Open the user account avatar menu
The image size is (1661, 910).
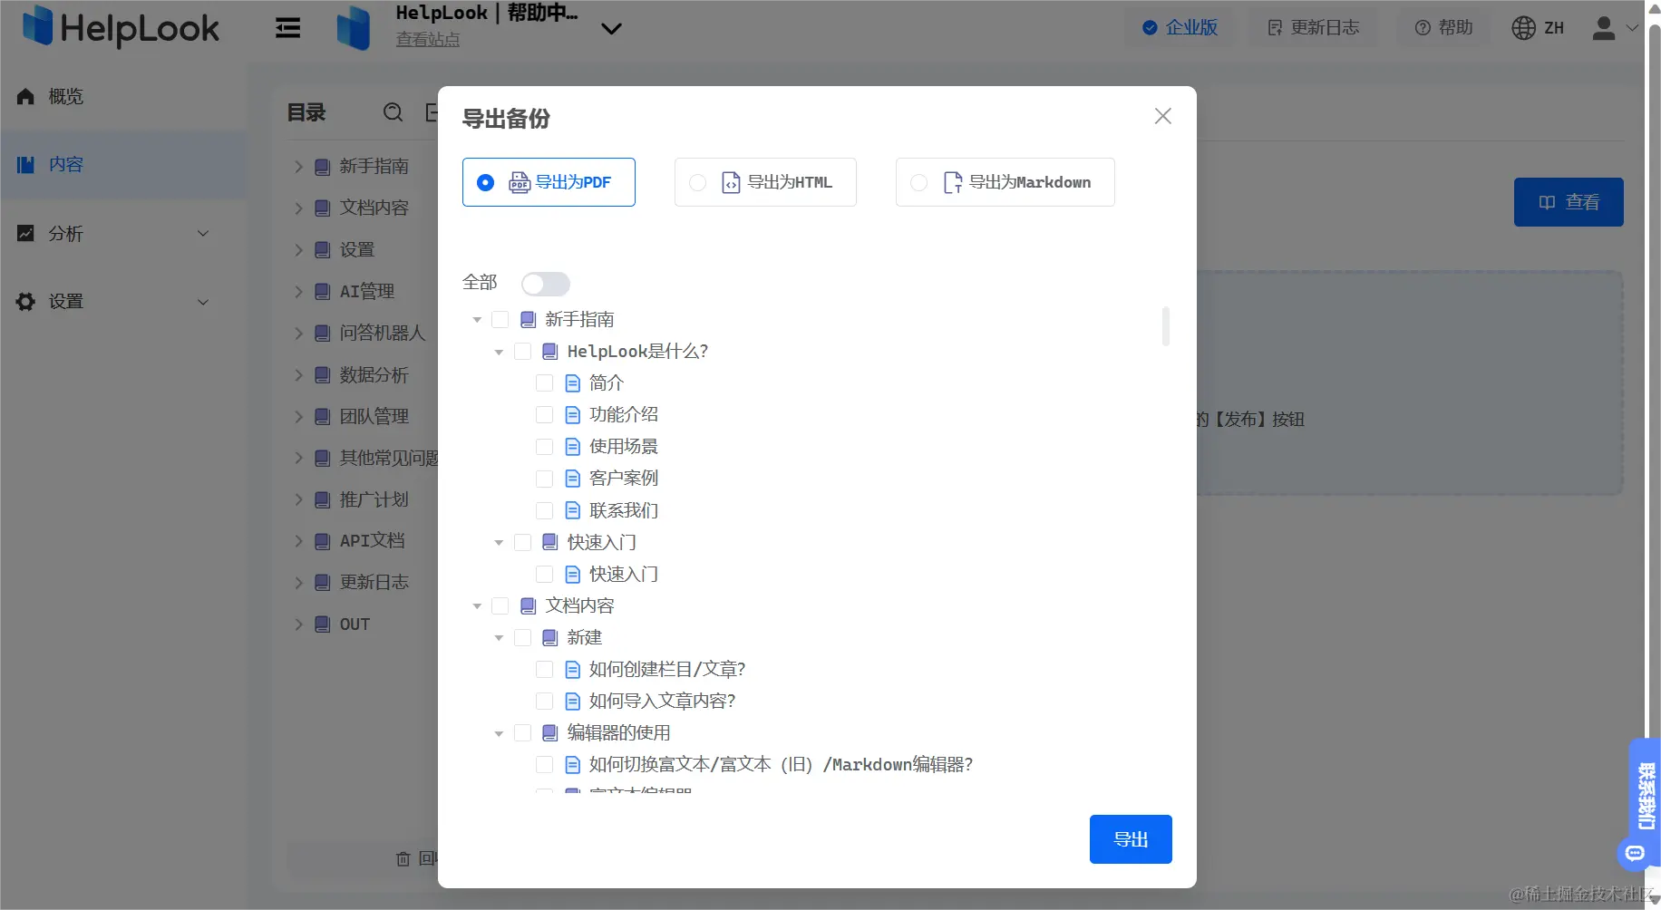pyautogui.click(x=1615, y=28)
